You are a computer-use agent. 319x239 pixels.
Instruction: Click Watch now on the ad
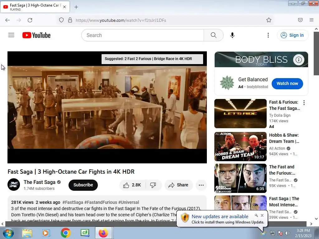point(287,83)
